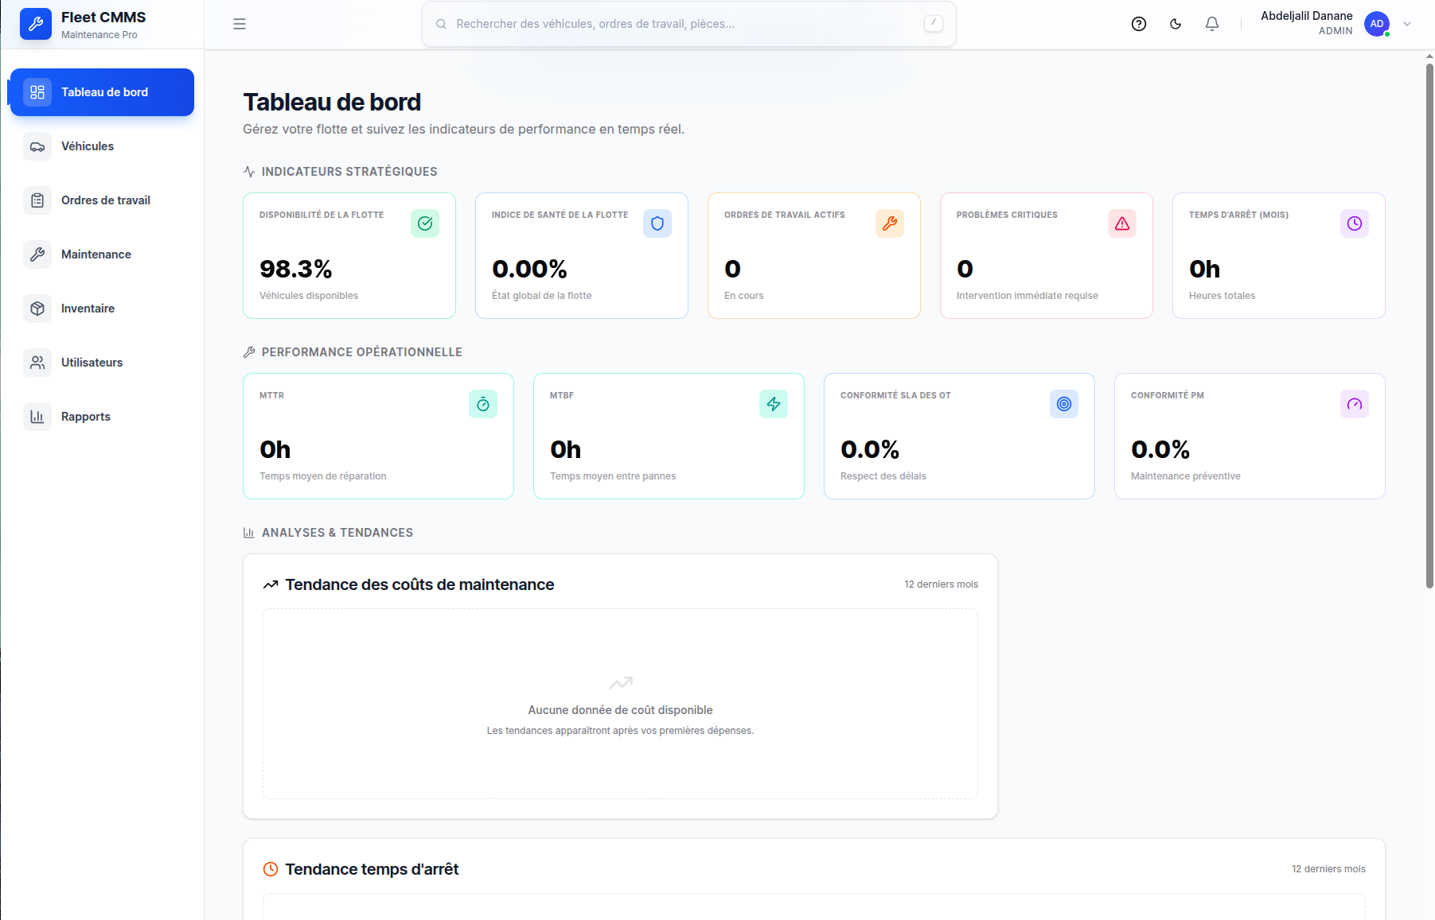Click the 98.3% fleet availability value
Screen dimensions: 1435x920
pos(296,269)
